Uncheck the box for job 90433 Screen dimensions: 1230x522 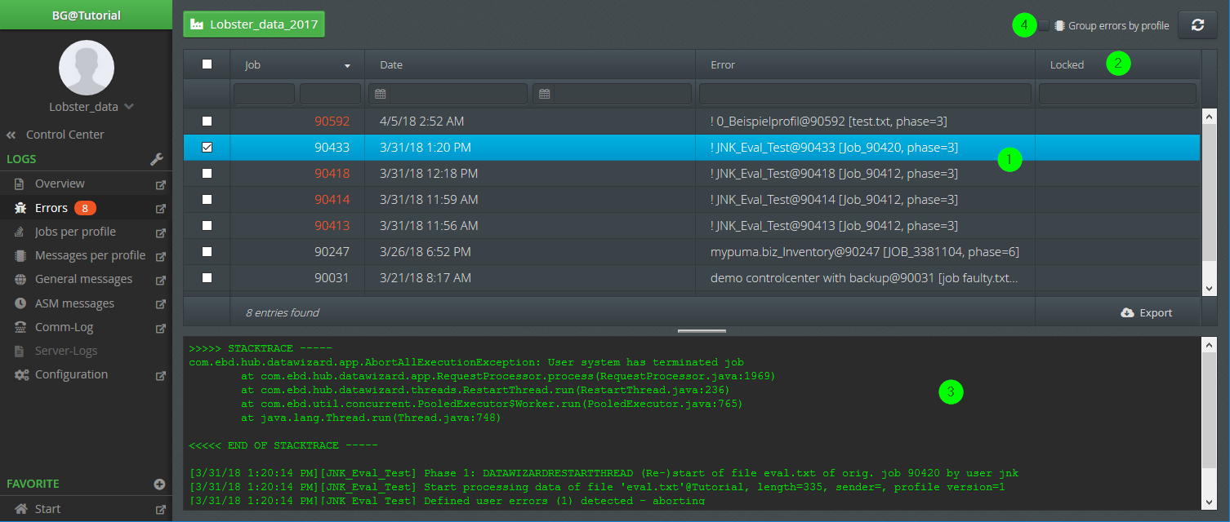(x=207, y=148)
